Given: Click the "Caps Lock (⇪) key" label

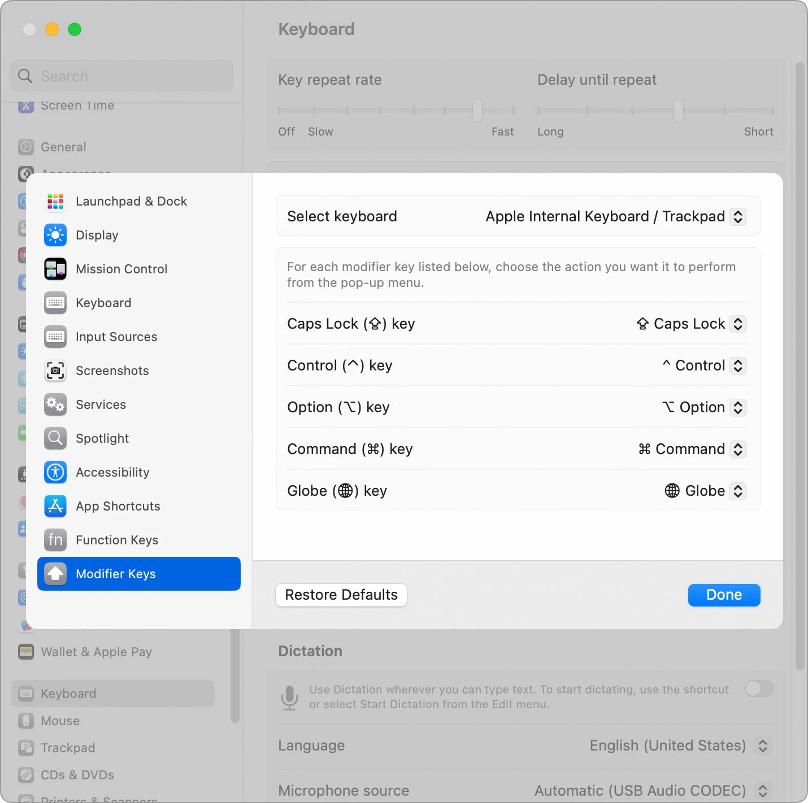Looking at the screenshot, I should pos(351,324).
